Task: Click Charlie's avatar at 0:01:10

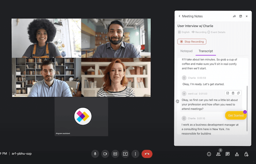Action: point(184,118)
